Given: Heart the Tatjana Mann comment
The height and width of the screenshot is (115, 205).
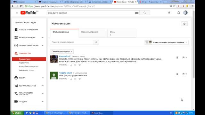Looking at the screenshot, I should pyautogui.click(x=80, y=79).
